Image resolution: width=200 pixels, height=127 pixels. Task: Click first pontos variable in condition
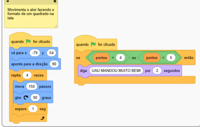tap(101, 58)
